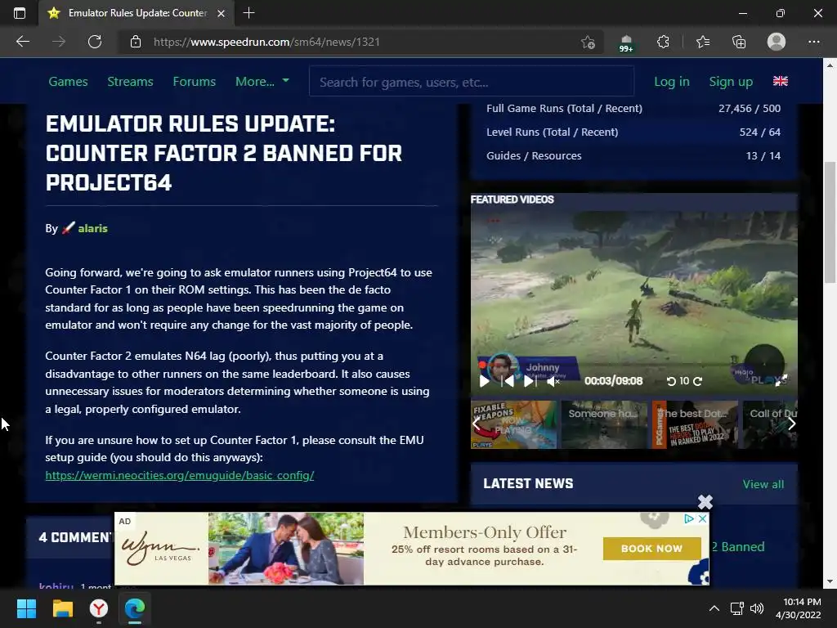The height and width of the screenshot is (628, 837).
Task: Unmute the featured video
Action: click(x=553, y=381)
